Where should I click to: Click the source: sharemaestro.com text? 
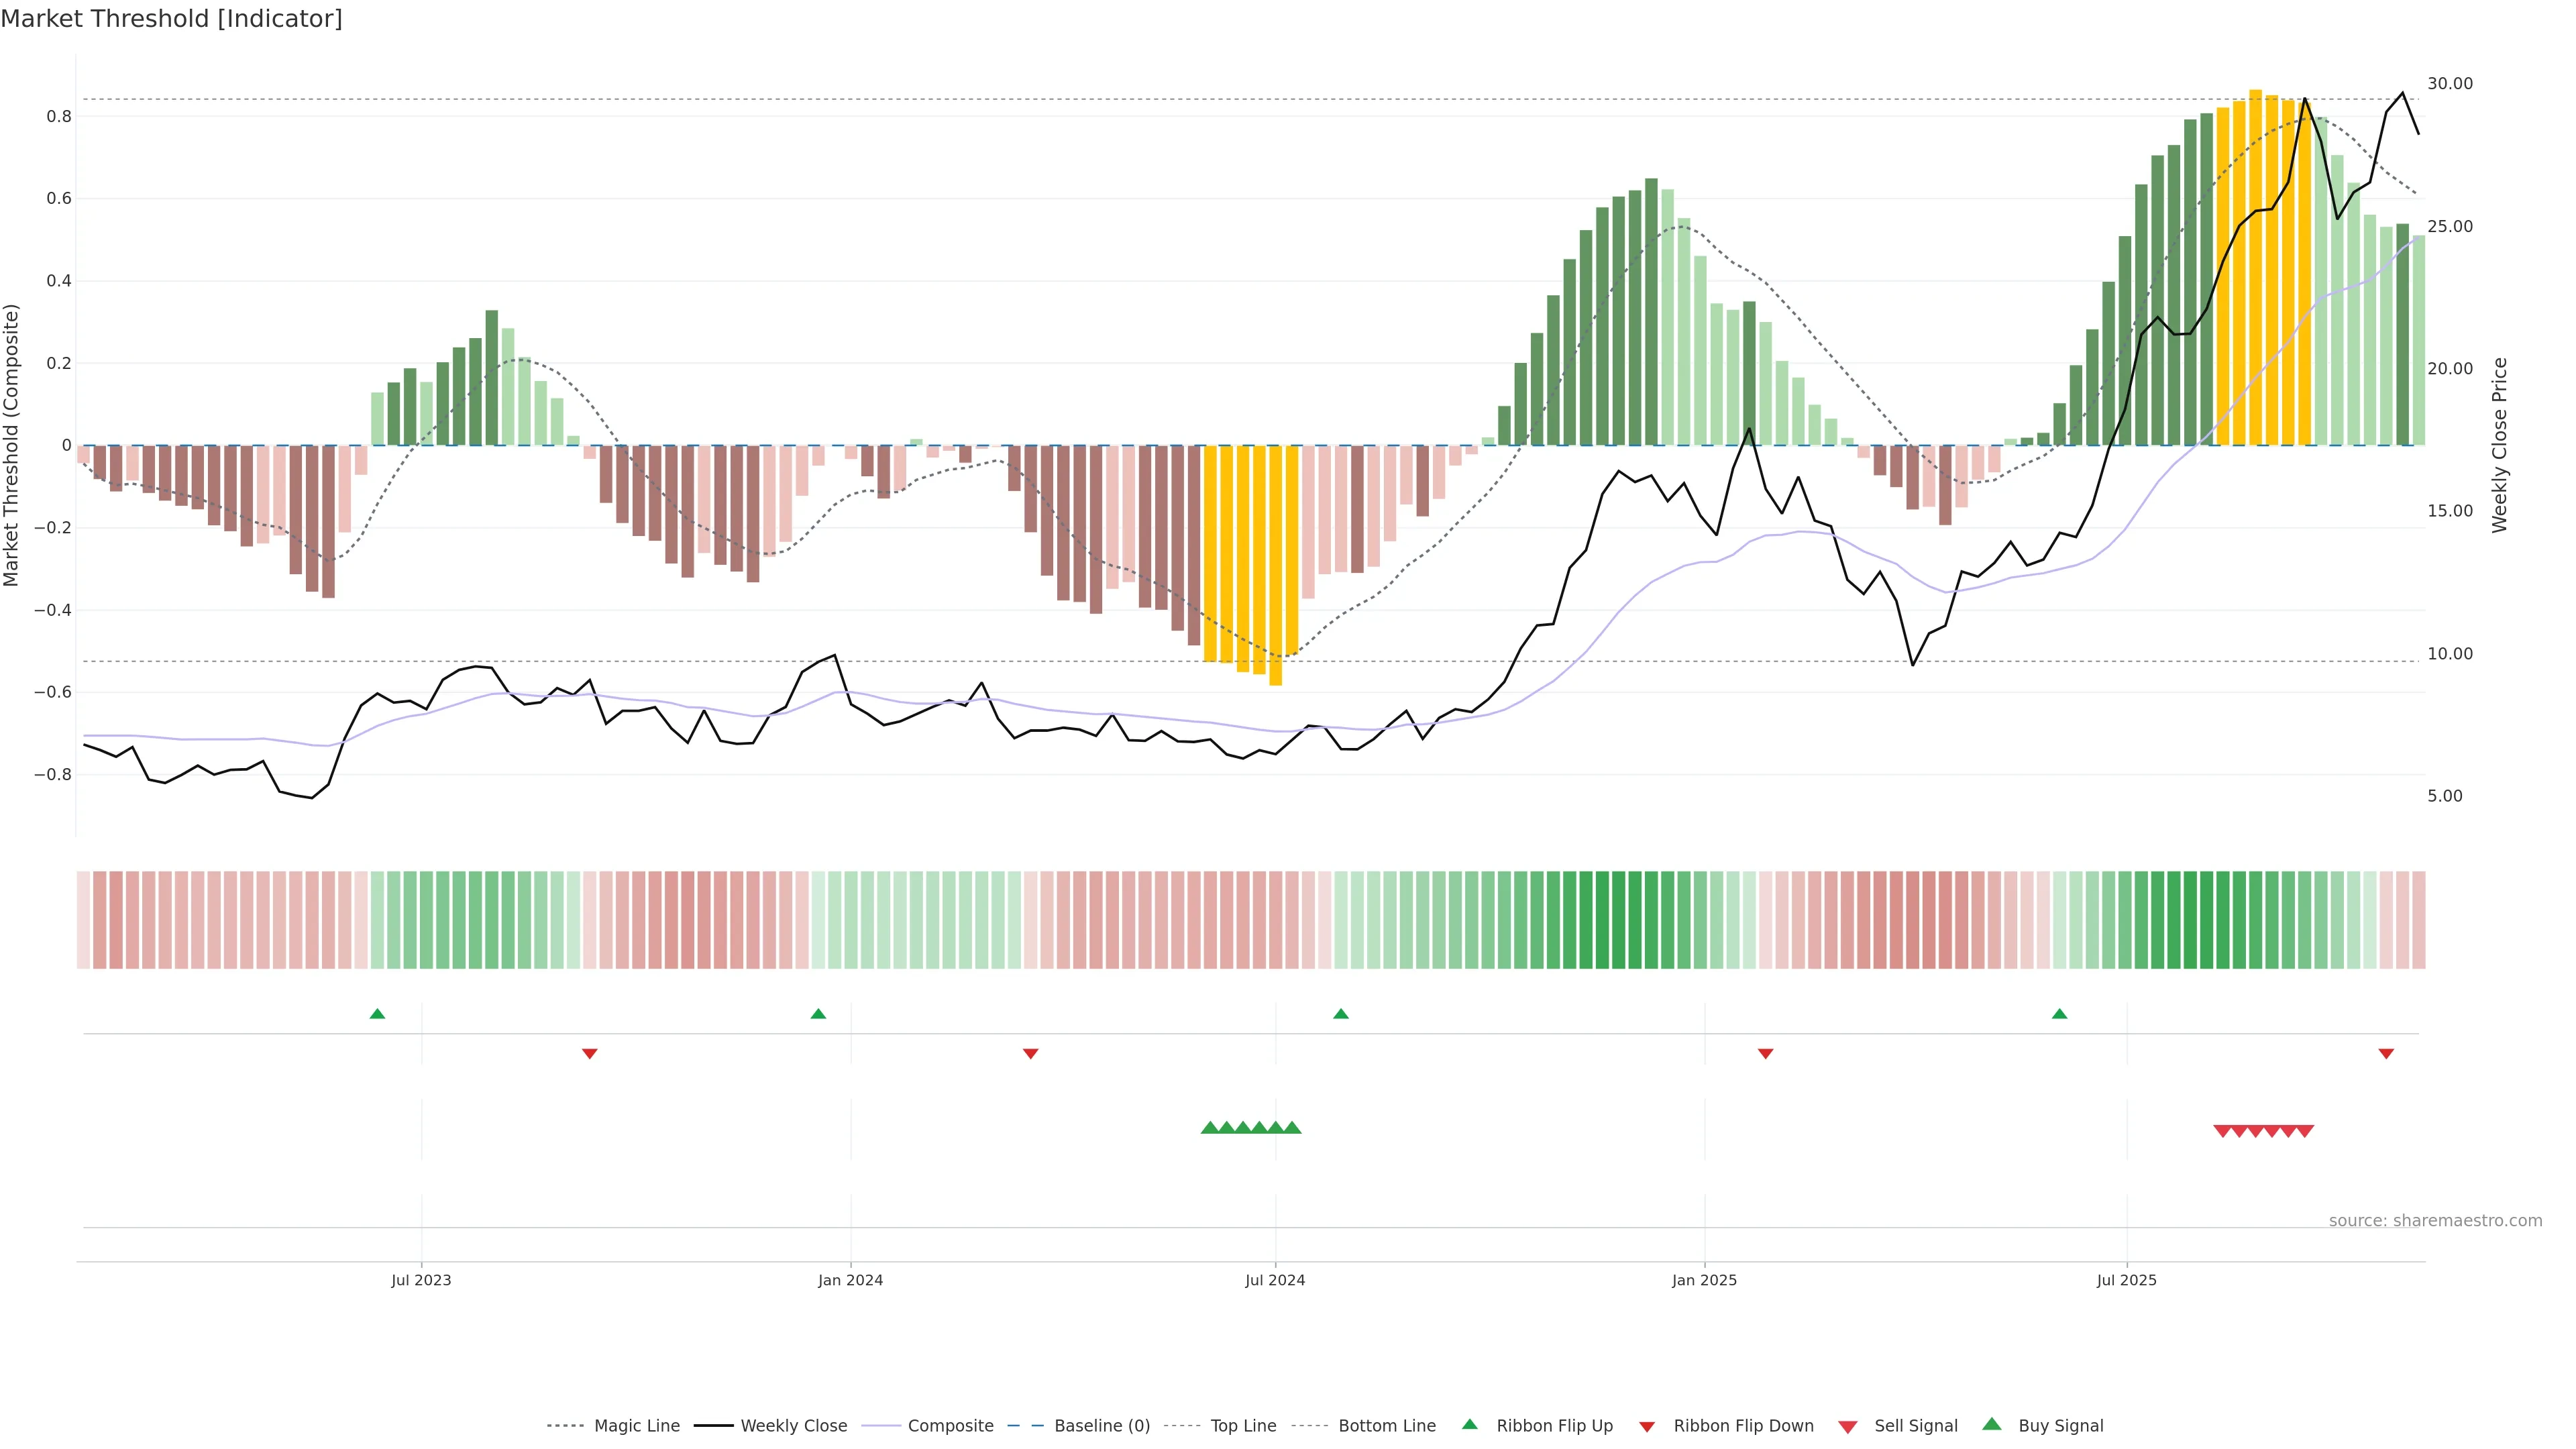(x=2435, y=1221)
